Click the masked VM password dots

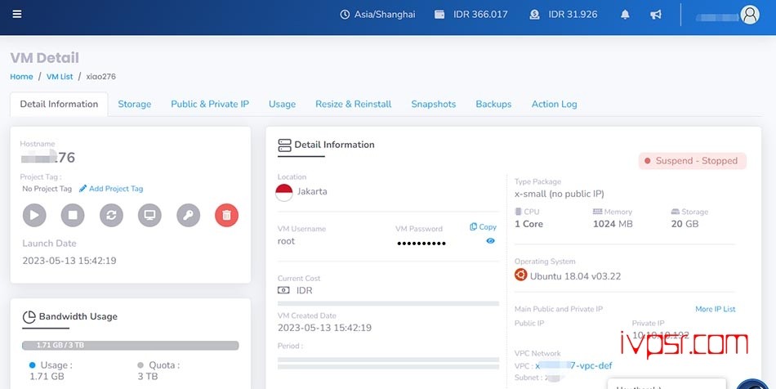click(x=421, y=243)
